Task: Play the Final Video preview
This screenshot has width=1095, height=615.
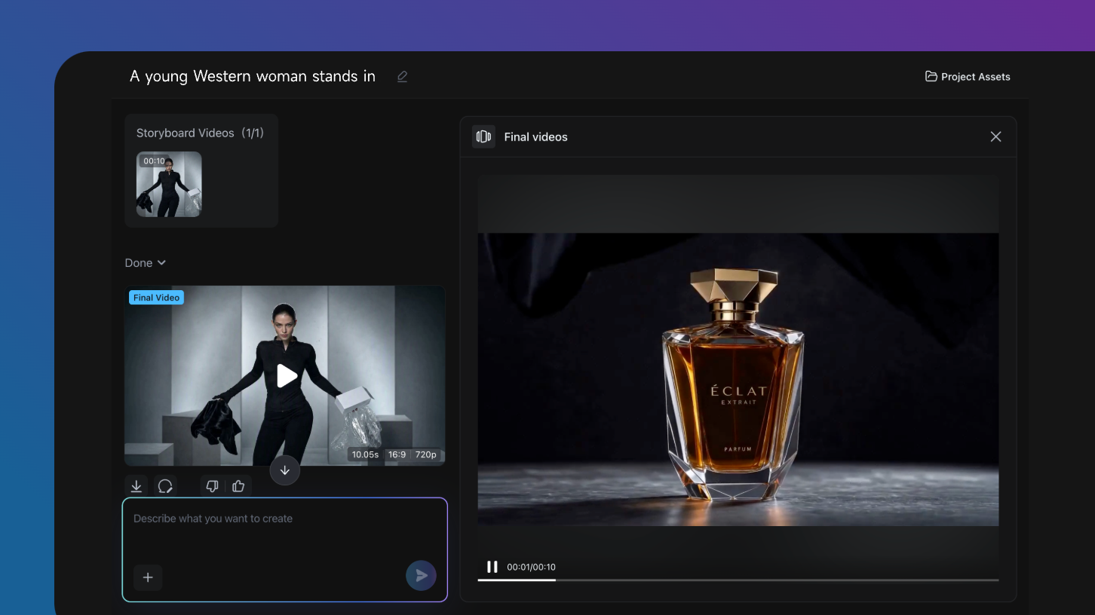Action: (286, 375)
